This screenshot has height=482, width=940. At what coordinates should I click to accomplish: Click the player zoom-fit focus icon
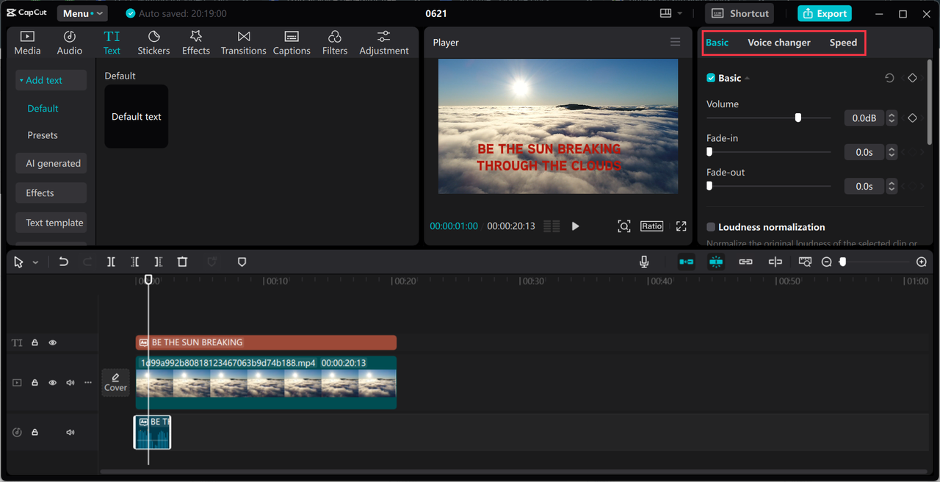point(623,226)
